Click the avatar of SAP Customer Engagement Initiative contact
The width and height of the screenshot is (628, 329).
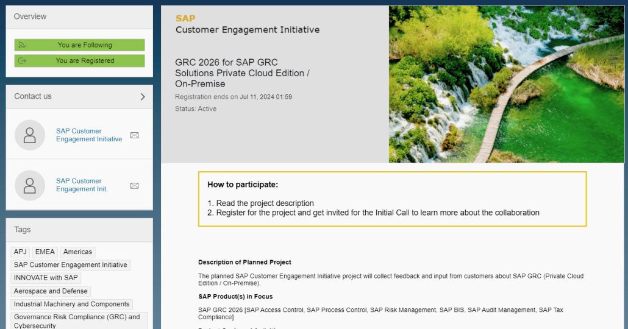point(30,135)
